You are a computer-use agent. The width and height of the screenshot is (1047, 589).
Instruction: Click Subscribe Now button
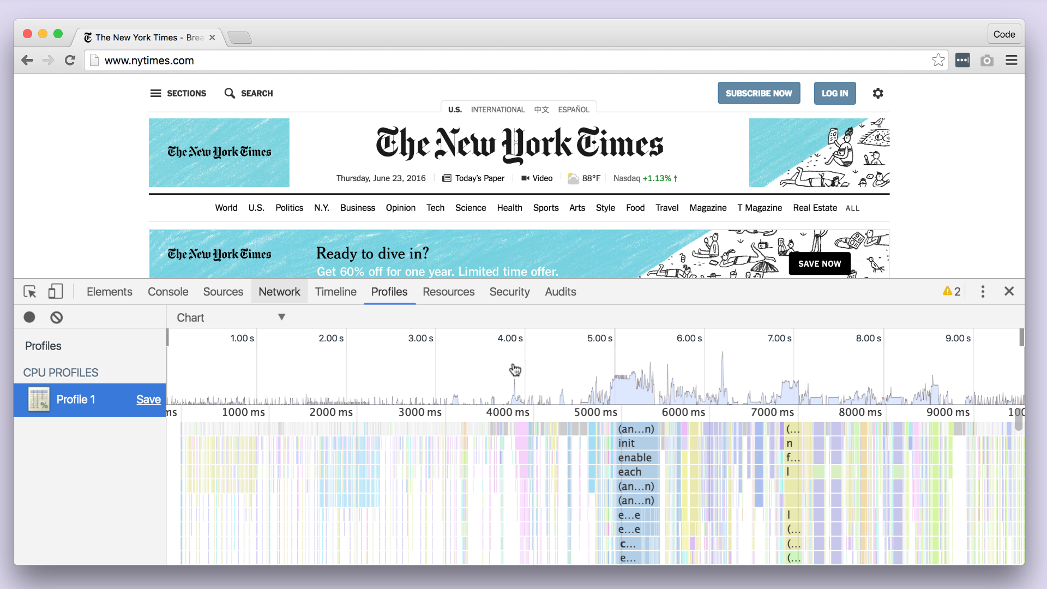(x=759, y=93)
